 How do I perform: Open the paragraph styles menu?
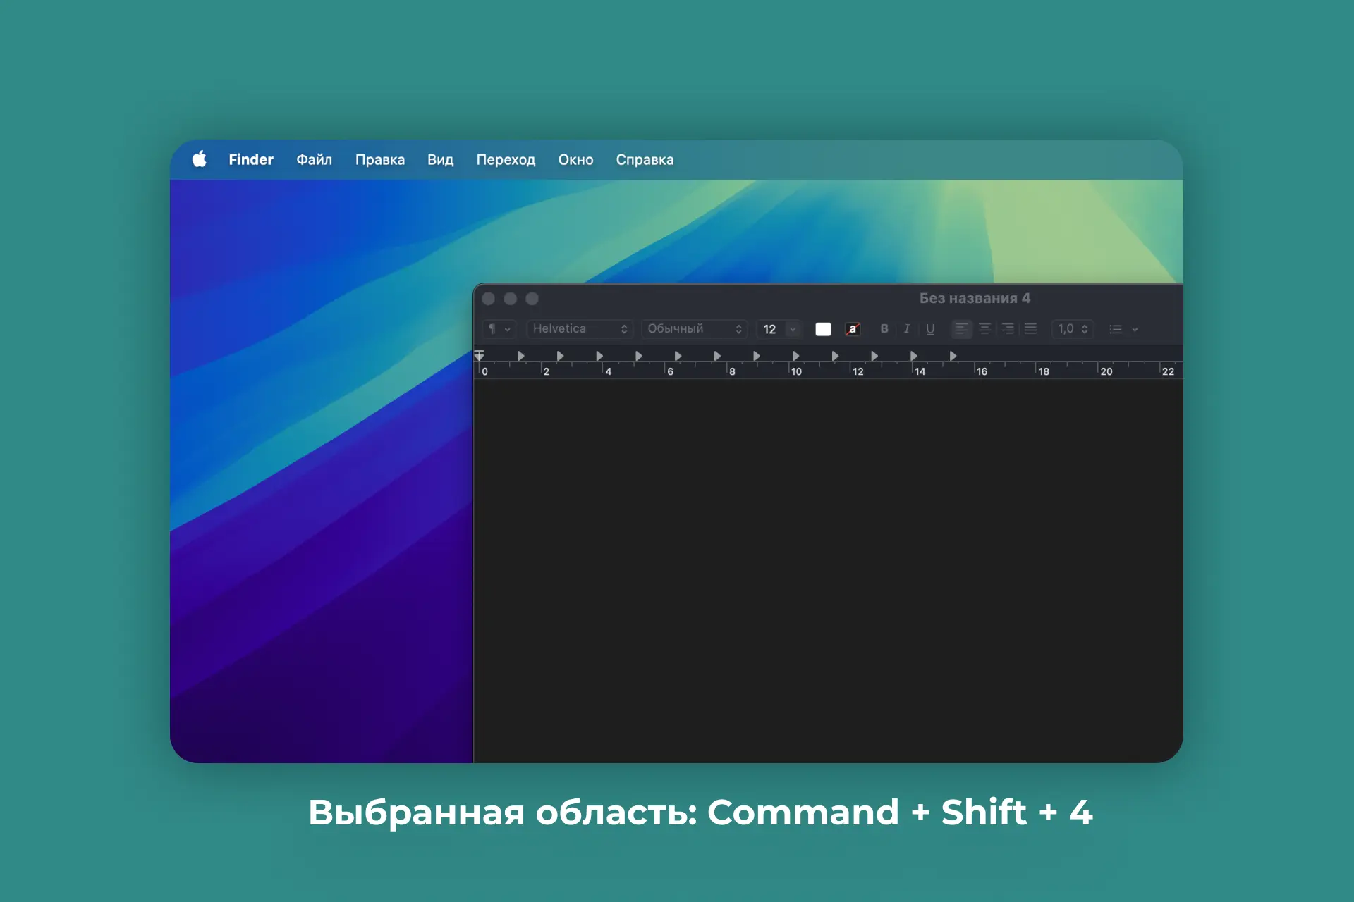499,329
